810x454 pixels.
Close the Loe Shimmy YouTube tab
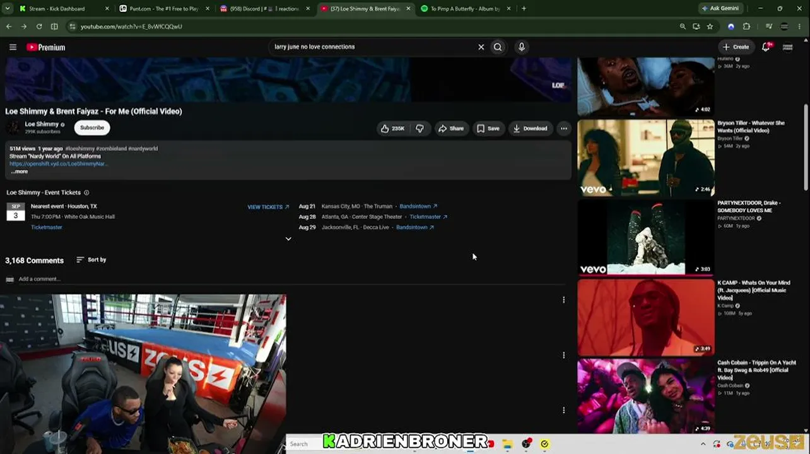click(409, 9)
